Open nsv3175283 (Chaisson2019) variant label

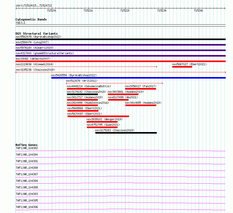click(x=115, y=130)
